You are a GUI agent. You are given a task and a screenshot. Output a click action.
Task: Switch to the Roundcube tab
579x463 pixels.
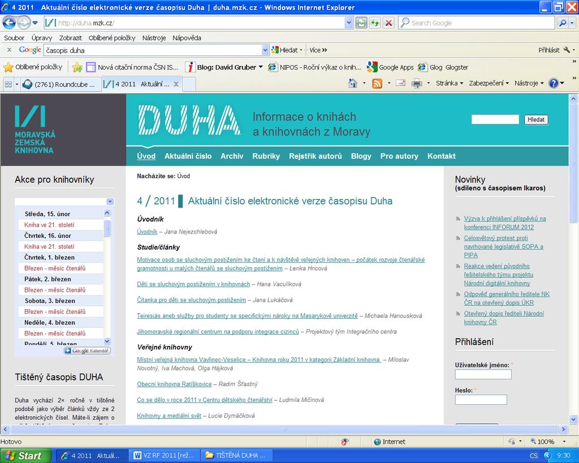[60, 84]
